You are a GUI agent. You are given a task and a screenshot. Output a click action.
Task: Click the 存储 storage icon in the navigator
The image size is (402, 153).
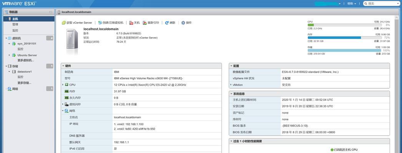click(x=10, y=66)
